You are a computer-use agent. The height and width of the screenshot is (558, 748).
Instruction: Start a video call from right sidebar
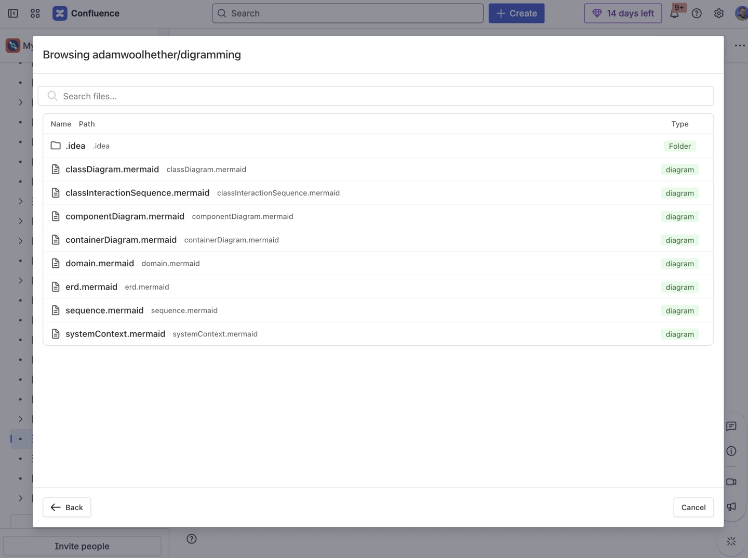pos(731,482)
